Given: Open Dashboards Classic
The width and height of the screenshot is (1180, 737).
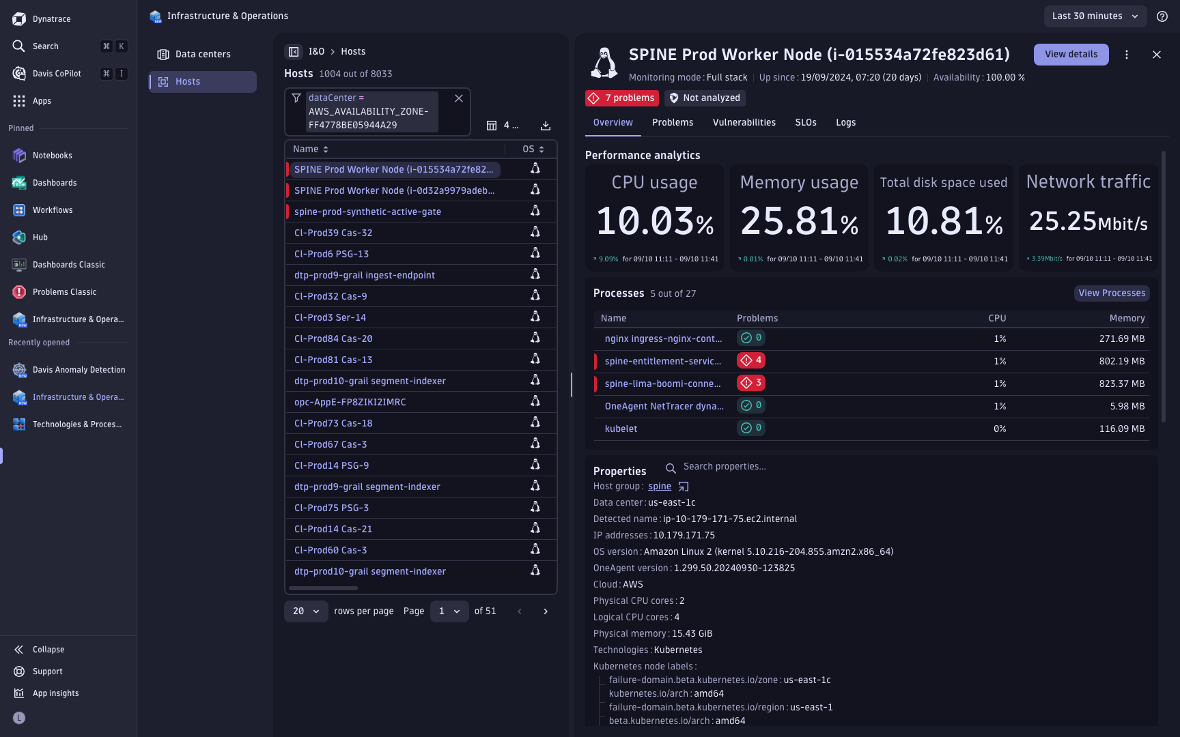Looking at the screenshot, I should click(x=68, y=265).
